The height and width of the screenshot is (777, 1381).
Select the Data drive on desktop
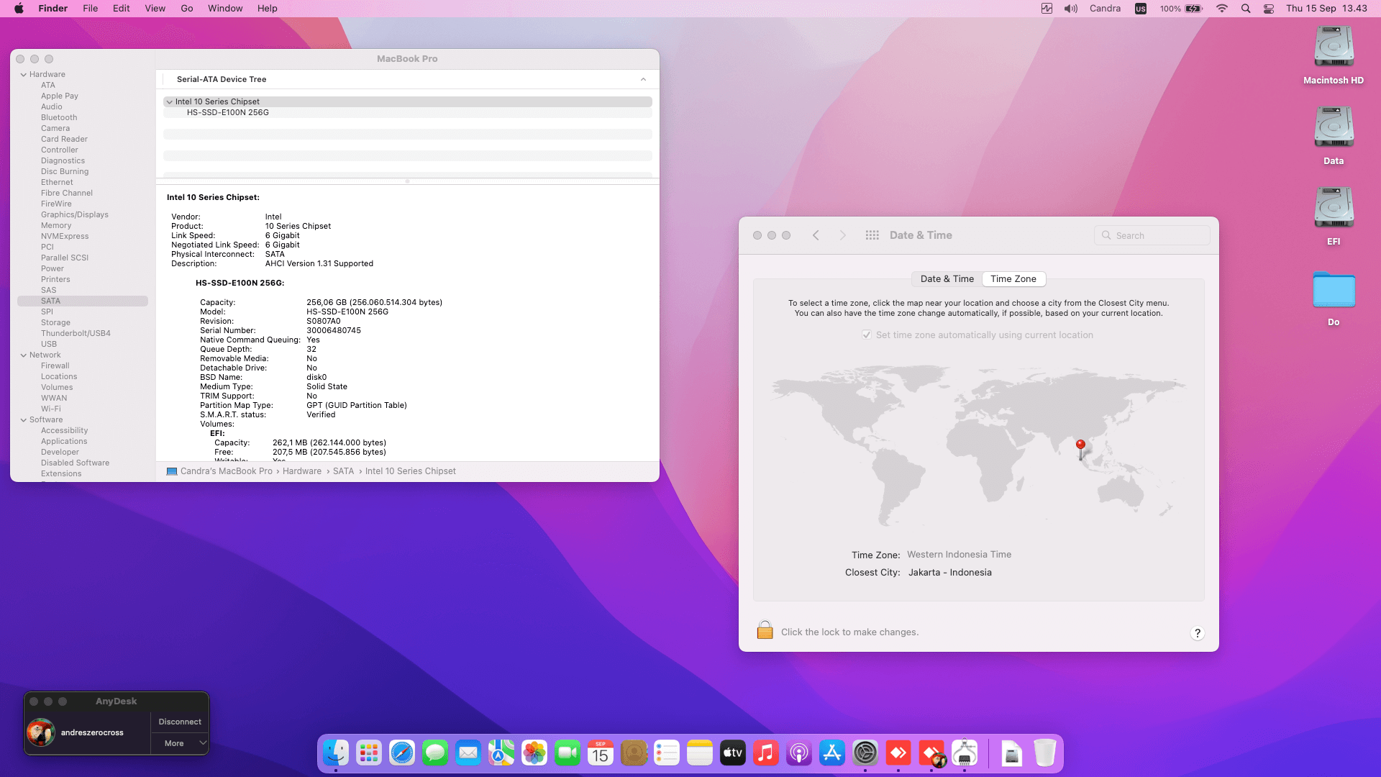tap(1334, 128)
